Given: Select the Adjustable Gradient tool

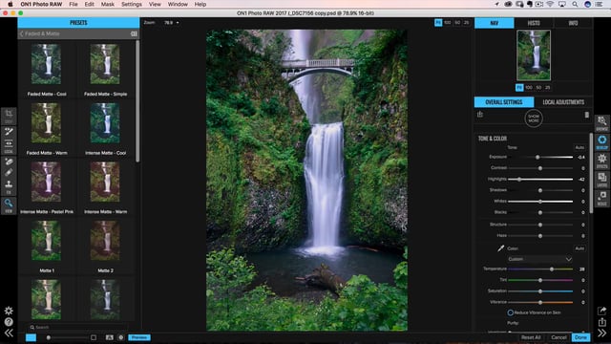Looking at the screenshot, I should point(9,144).
